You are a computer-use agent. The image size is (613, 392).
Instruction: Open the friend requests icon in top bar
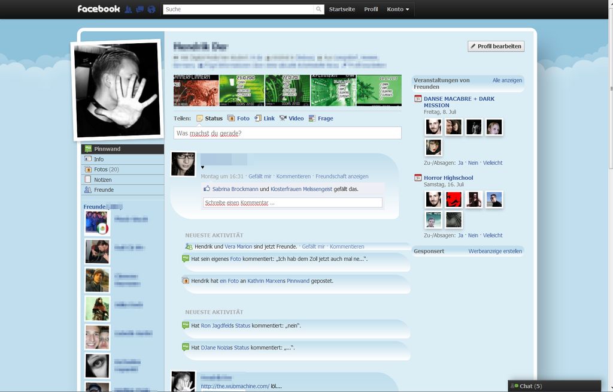(x=129, y=9)
